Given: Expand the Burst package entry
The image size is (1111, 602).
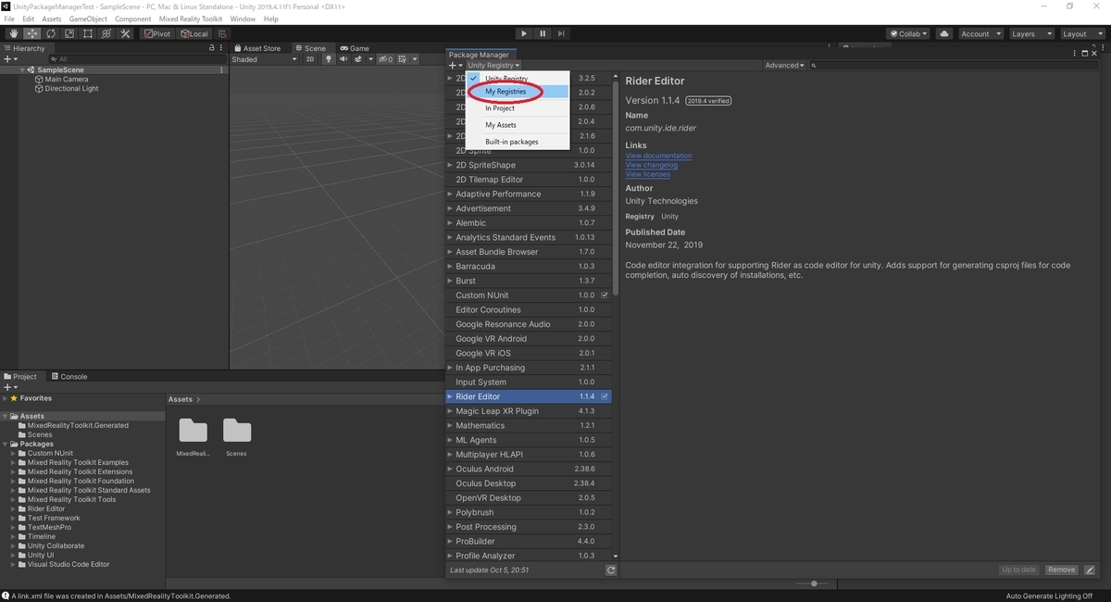Looking at the screenshot, I should (x=450, y=281).
